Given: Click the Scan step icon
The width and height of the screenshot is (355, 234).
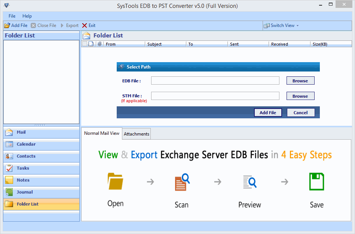Looking at the screenshot, I should 182,182.
